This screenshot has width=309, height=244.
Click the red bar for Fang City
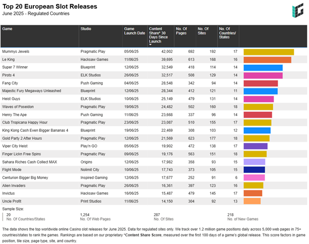[260, 83]
